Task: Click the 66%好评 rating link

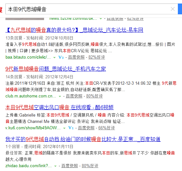Action: click(x=107, y=128)
